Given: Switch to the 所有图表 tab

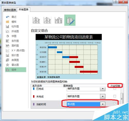Looking at the screenshot, I should tap(23, 10).
